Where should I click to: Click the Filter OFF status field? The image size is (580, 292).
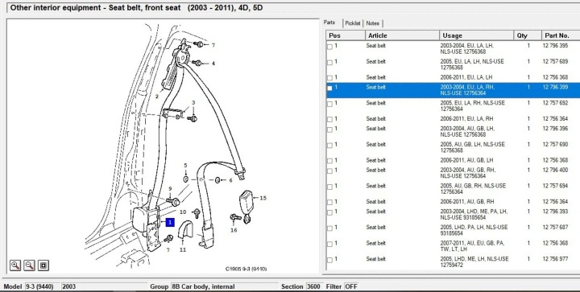(352, 286)
